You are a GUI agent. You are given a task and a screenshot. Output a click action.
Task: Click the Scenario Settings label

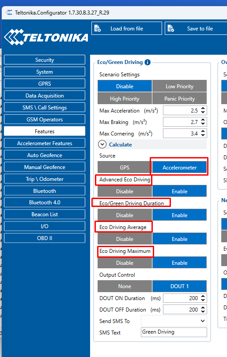point(119,75)
